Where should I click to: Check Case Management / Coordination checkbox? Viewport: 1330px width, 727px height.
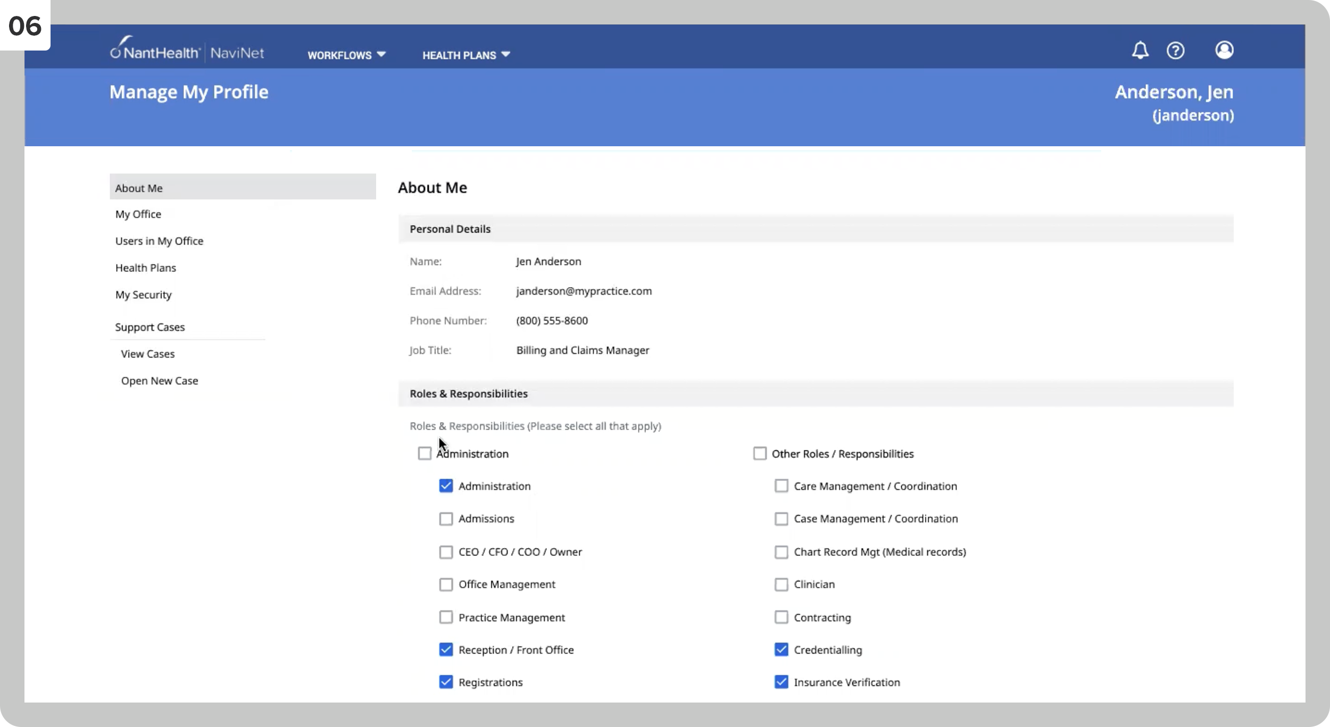(x=781, y=519)
